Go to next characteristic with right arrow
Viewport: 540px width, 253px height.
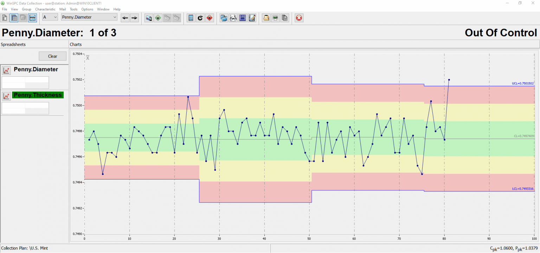coord(134,18)
